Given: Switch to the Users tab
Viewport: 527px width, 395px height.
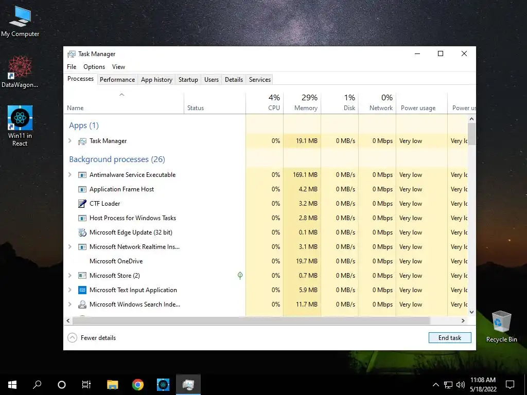Looking at the screenshot, I should point(212,80).
